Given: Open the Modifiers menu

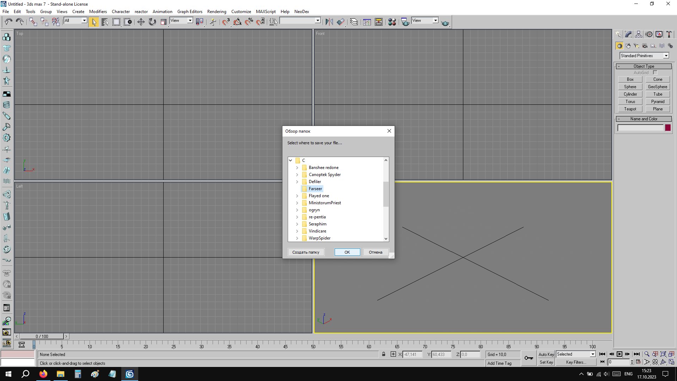Looking at the screenshot, I should (x=98, y=11).
